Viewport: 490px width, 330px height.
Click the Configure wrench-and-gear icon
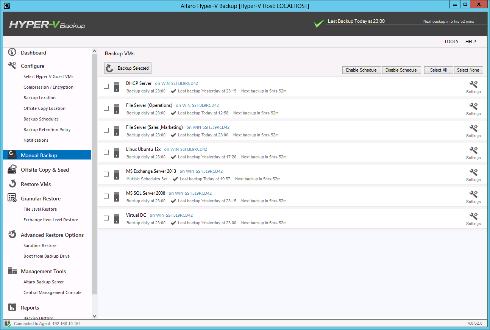click(12, 66)
